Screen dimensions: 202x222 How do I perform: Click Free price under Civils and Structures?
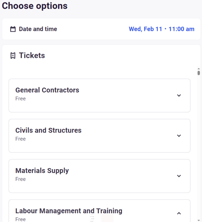(x=21, y=139)
